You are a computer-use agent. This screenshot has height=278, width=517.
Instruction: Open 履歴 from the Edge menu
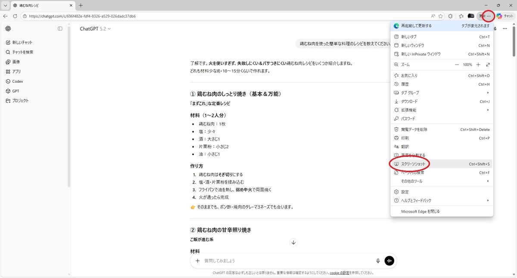(404, 84)
